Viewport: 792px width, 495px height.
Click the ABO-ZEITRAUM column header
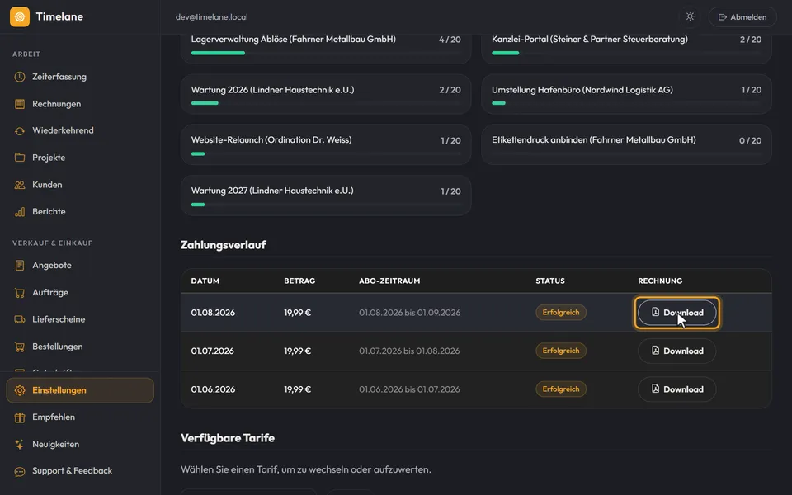pos(389,280)
